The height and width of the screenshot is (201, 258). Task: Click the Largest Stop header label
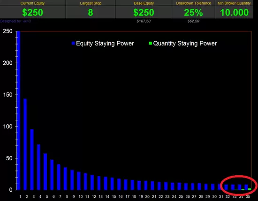click(91, 3)
